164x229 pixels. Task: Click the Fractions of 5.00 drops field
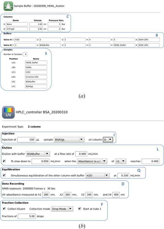(27, 216)
